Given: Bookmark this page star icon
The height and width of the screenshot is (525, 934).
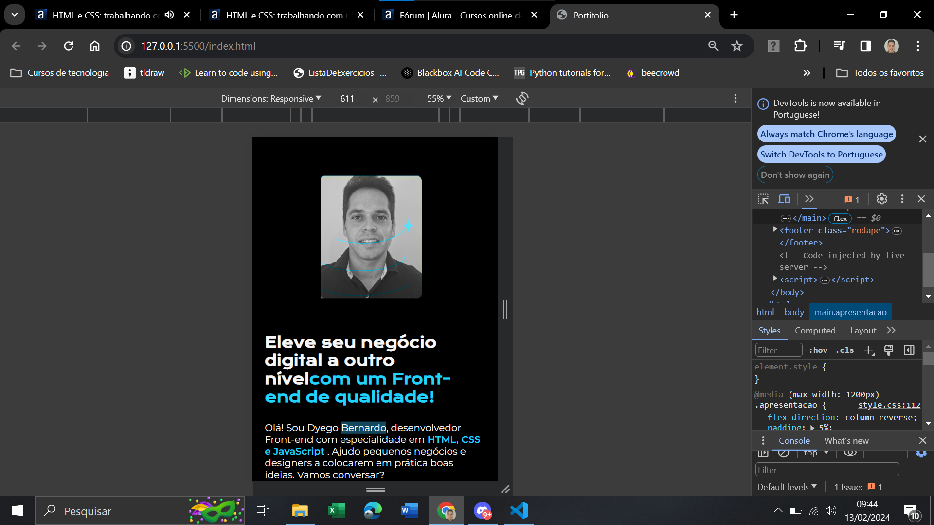Looking at the screenshot, I should click(737, 46).
